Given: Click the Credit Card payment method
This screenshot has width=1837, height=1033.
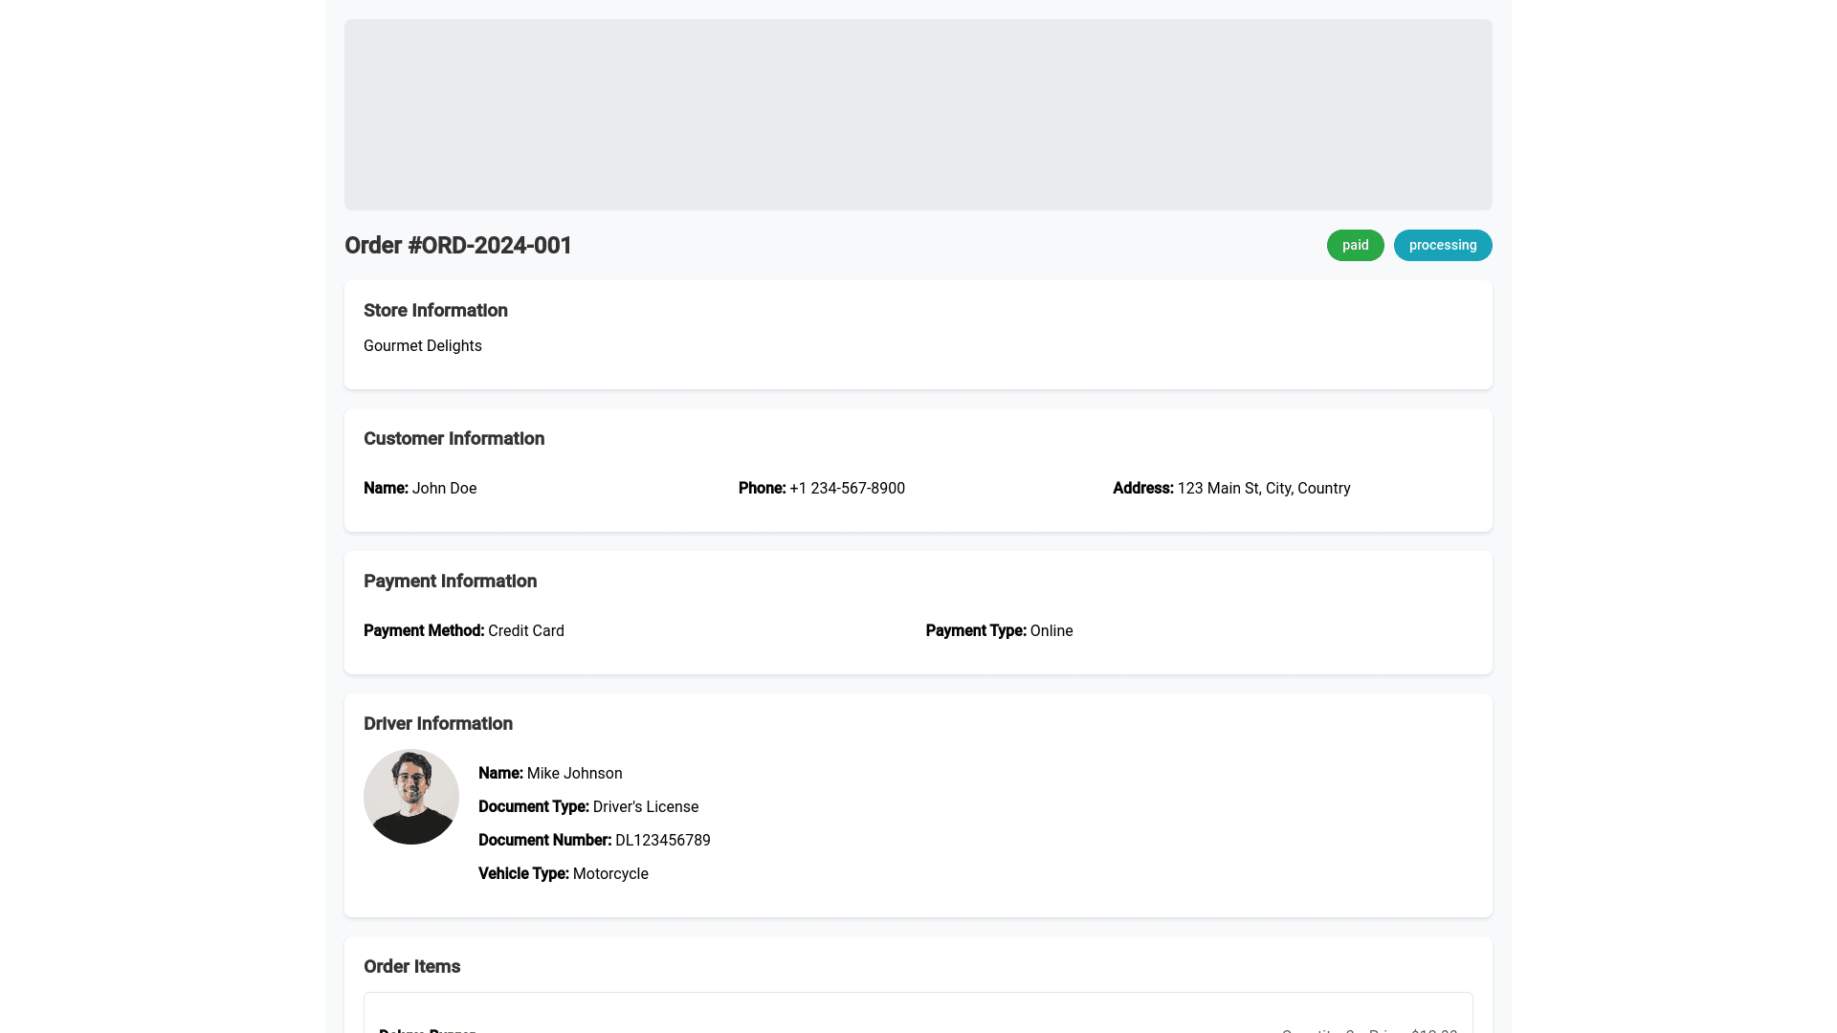Looking at the screenshot, I should pyautogui.click(x=525, y=631).
